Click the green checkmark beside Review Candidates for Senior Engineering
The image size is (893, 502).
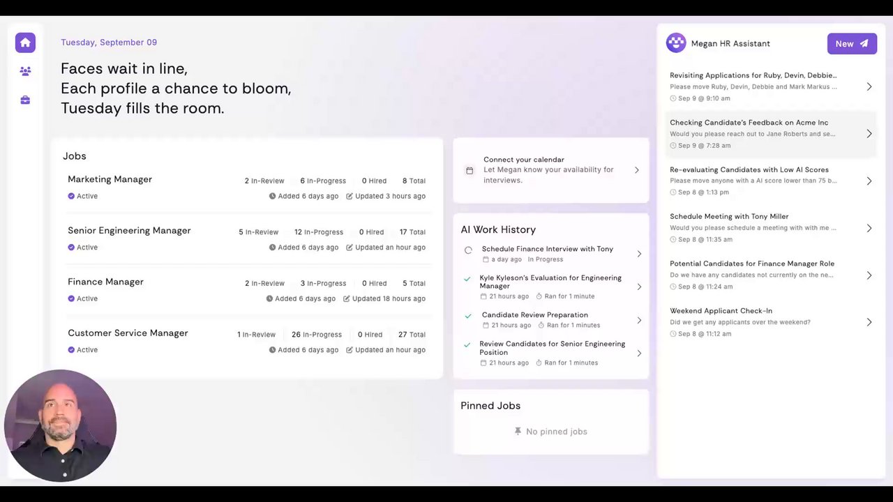point(467,344)
